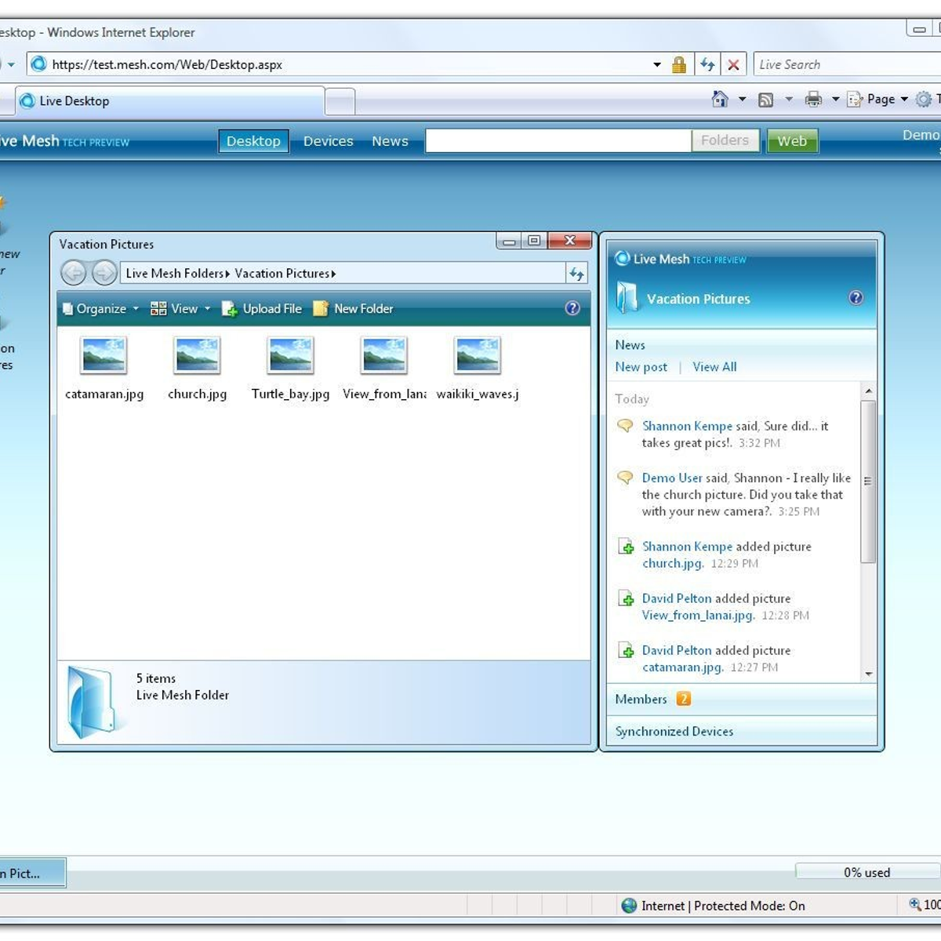Click the Live Desktop tab favicon

tap(27, 100)
